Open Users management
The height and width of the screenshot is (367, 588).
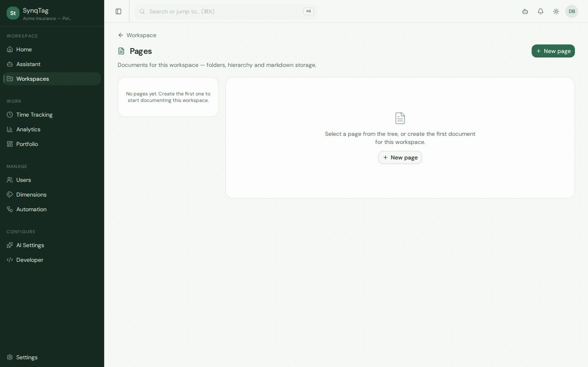coord(52,180)
